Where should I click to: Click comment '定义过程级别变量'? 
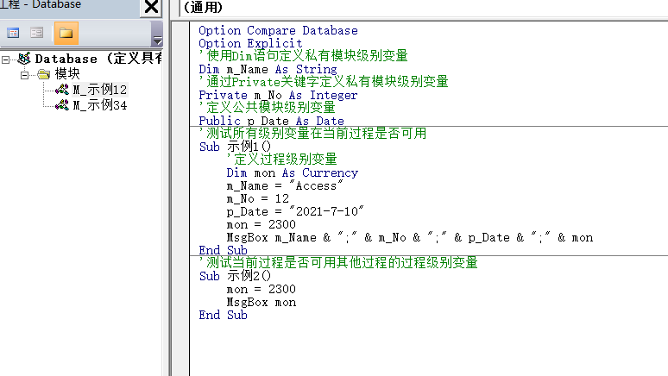point(281,160)
